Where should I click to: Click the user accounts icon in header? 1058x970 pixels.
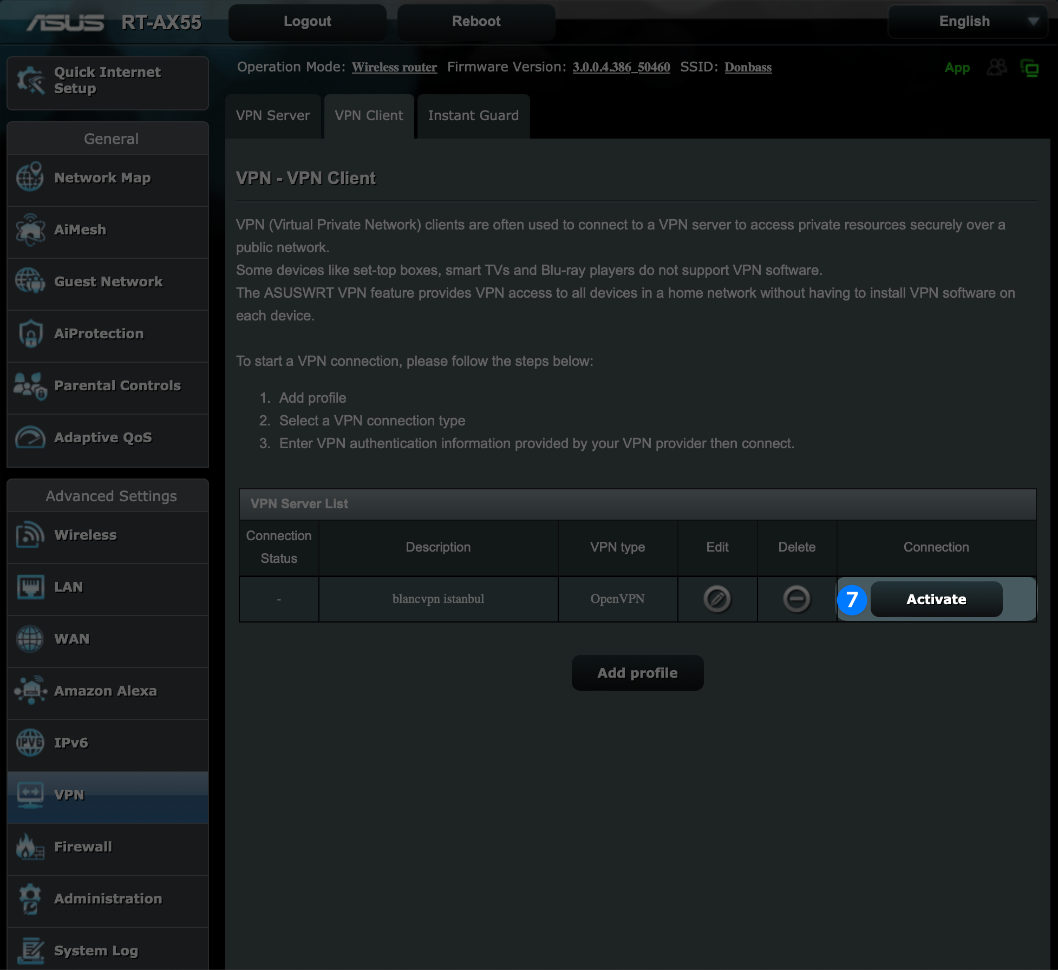click(996, 68)
